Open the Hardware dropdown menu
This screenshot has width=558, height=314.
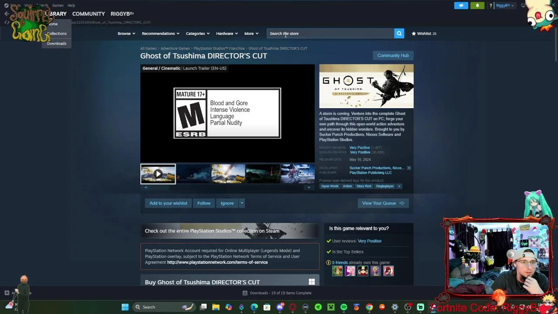click(x=227, y=34)
